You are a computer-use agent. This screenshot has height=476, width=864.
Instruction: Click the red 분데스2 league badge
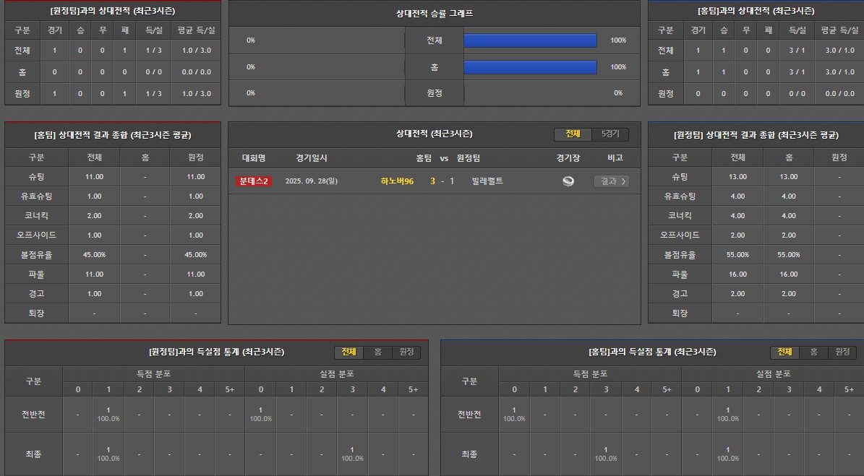tap(254, 181)
